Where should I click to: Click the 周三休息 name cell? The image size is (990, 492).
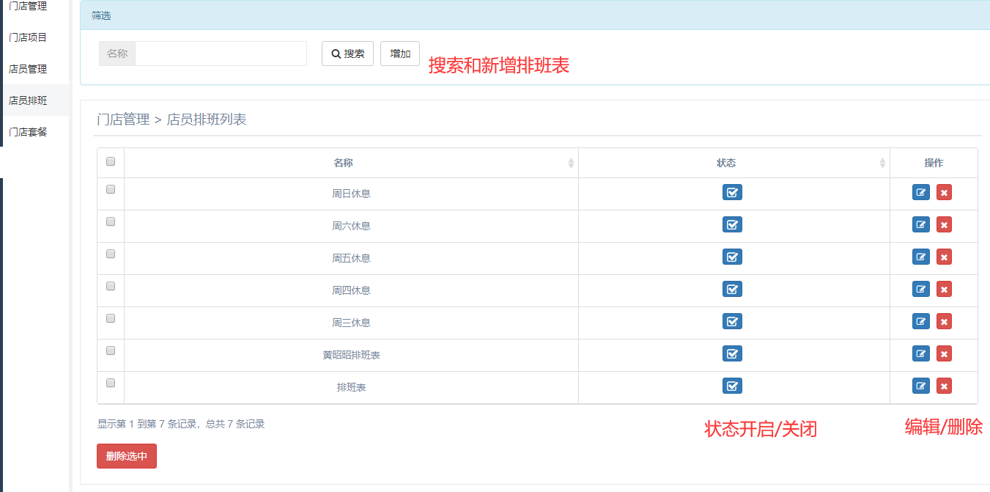[x=351, y=323]
